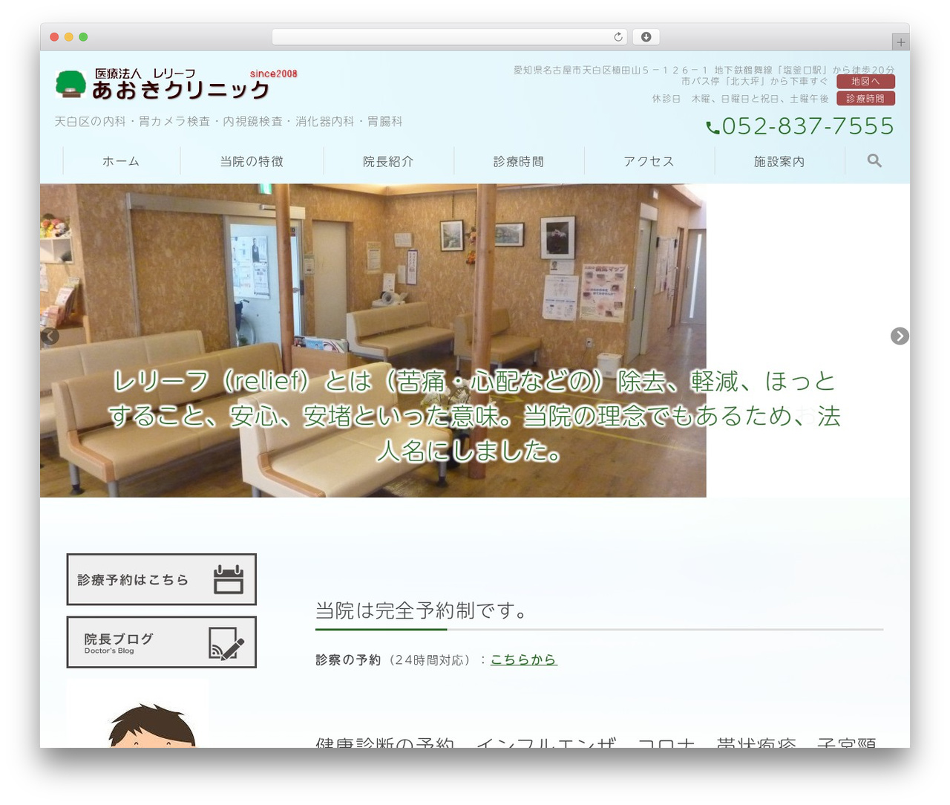Click the green window maximize button
This screenshot has width=950, height=805.
(83, 37)
